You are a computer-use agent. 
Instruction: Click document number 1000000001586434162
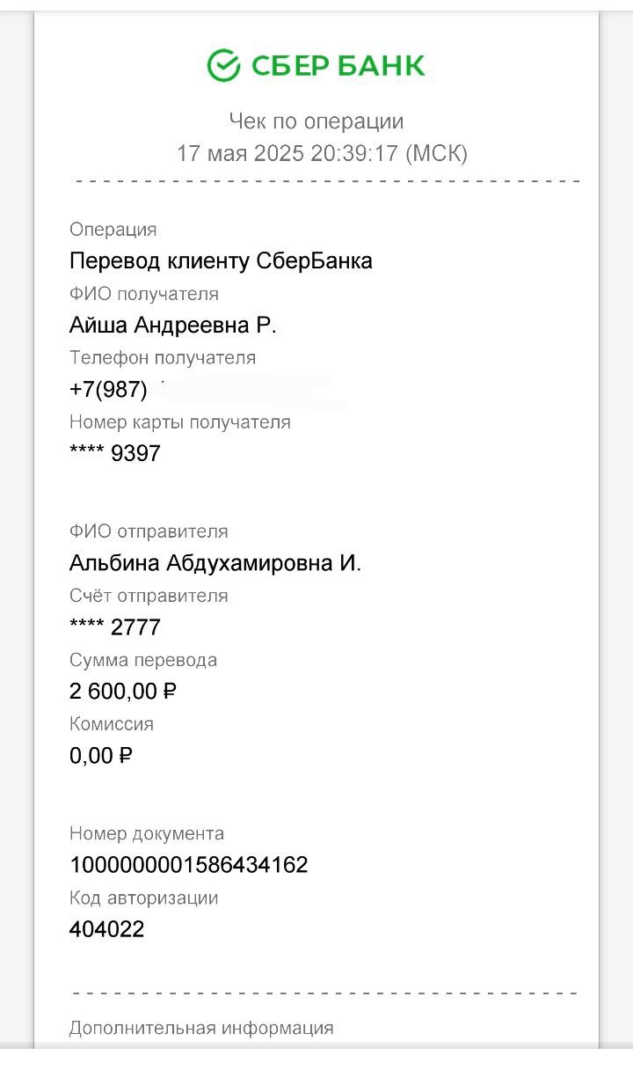[189, 865]
